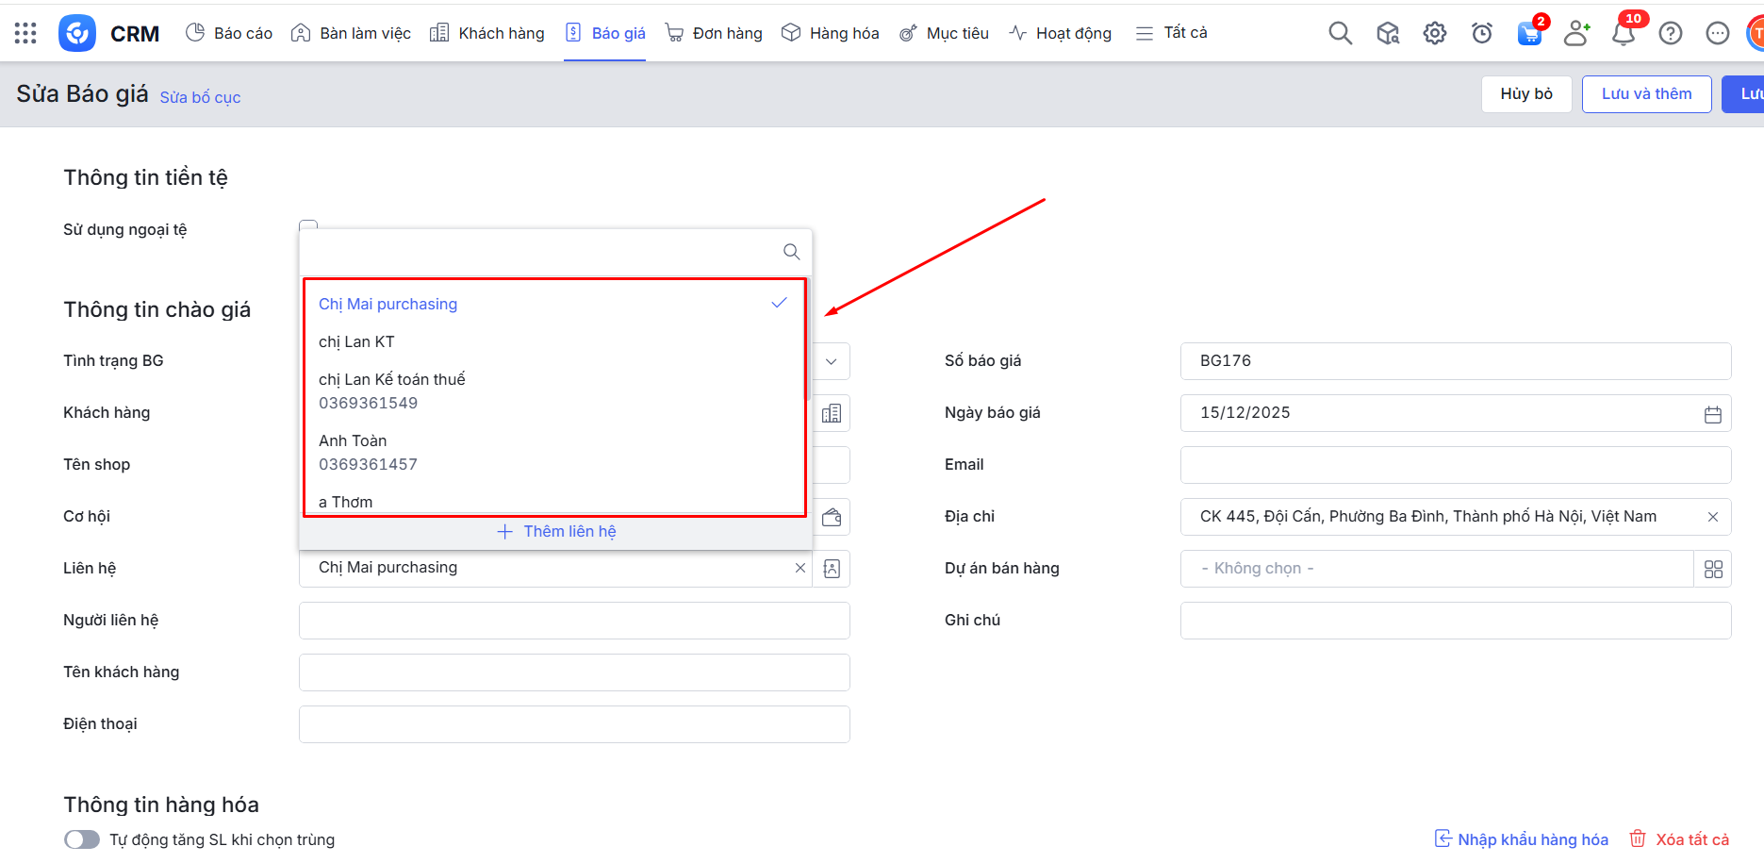This screenshot has width=1764, height=863.
Task: Switch to the Khách hàng tab
Action: tap(487, 33)
